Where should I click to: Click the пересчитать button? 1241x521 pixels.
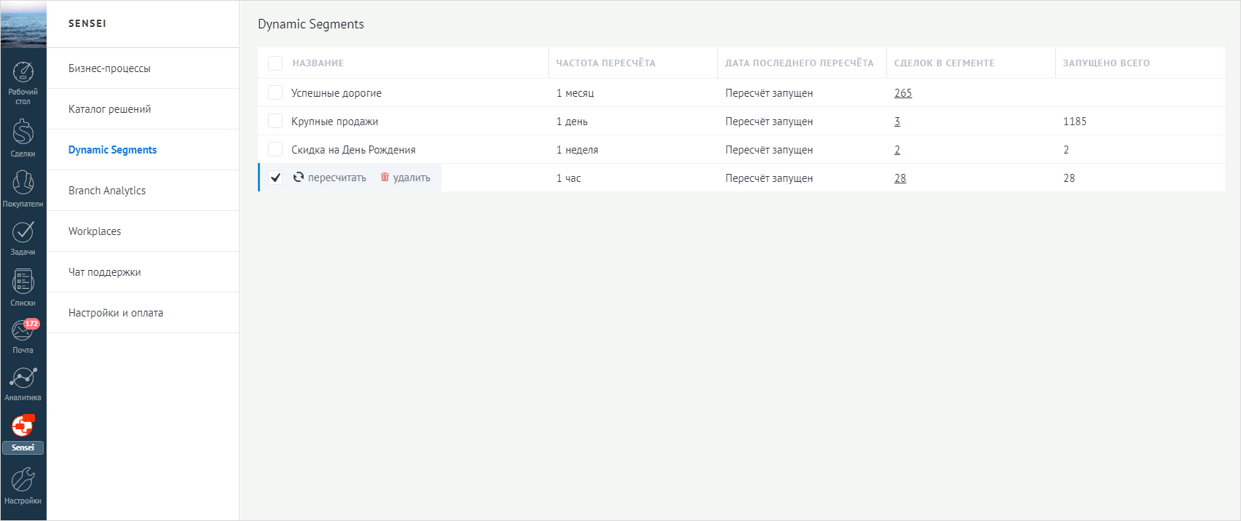pyautogui.click(x=330, y=178)
